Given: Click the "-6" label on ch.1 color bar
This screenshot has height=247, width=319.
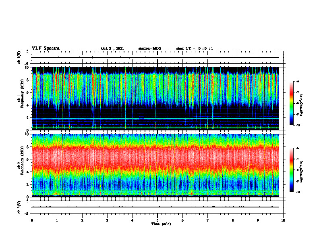Looking at the screenshot, I should tap(297, 82).
